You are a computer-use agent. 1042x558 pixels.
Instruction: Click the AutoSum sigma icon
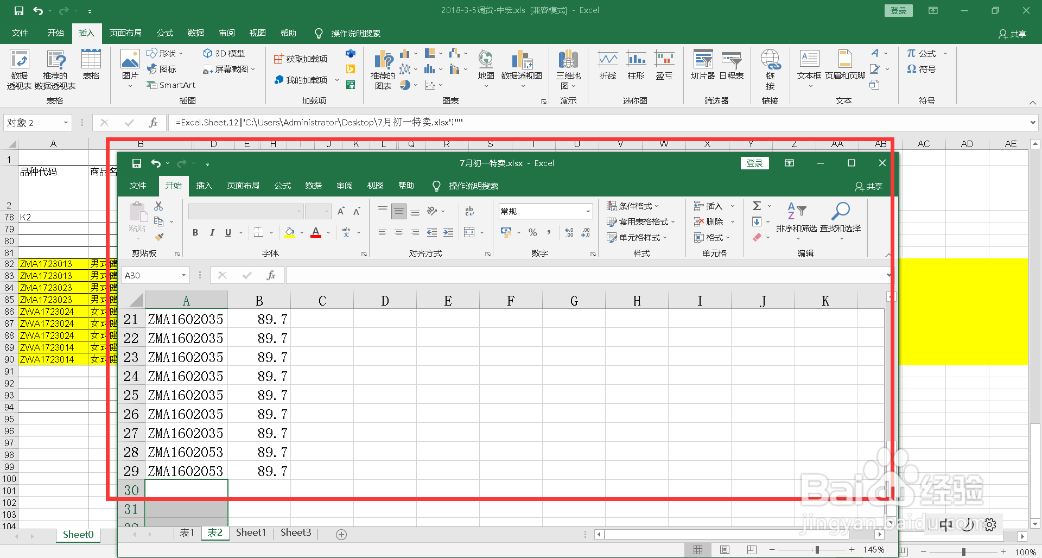coord(757,206)
